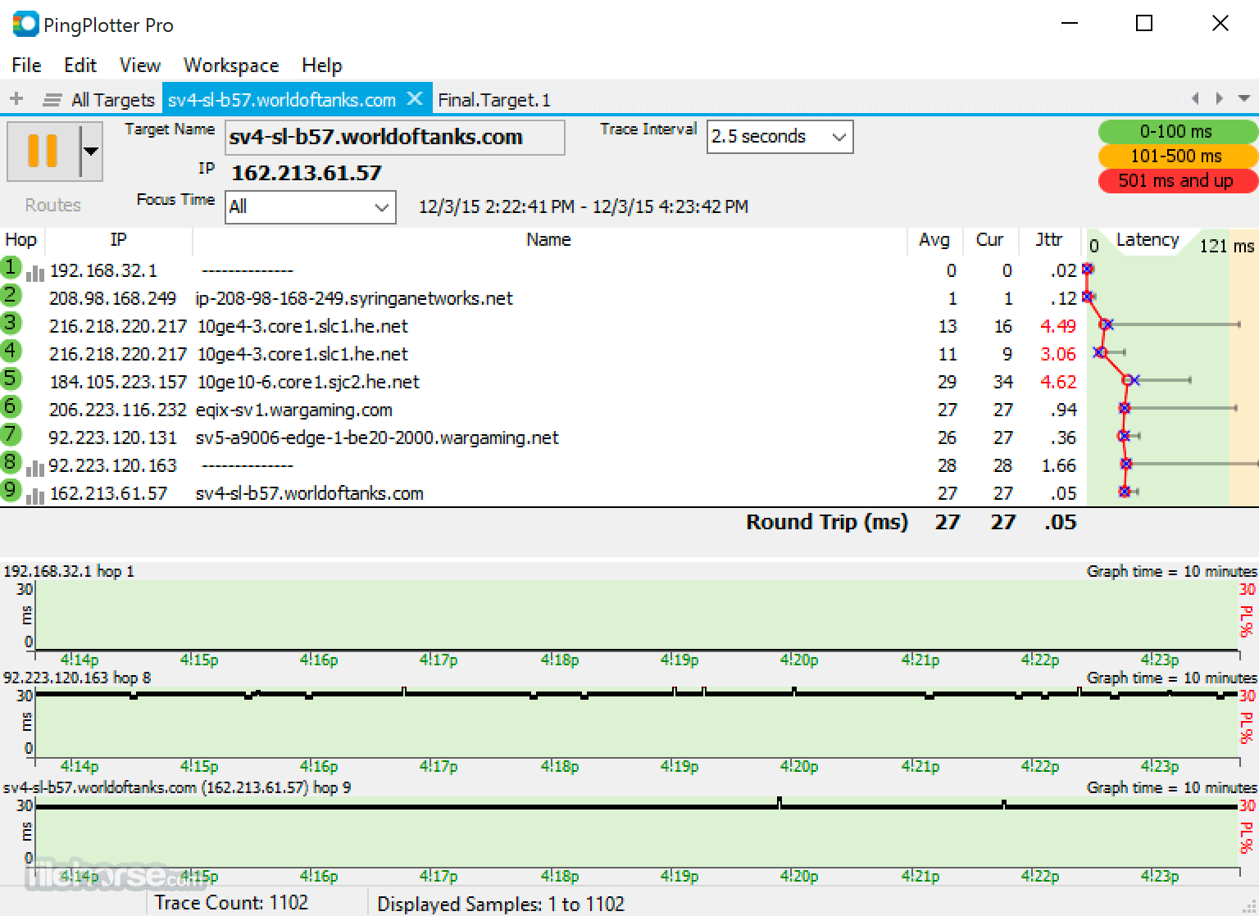Add a new target with plus icon

pyautogui.click(x=16, y=99)
